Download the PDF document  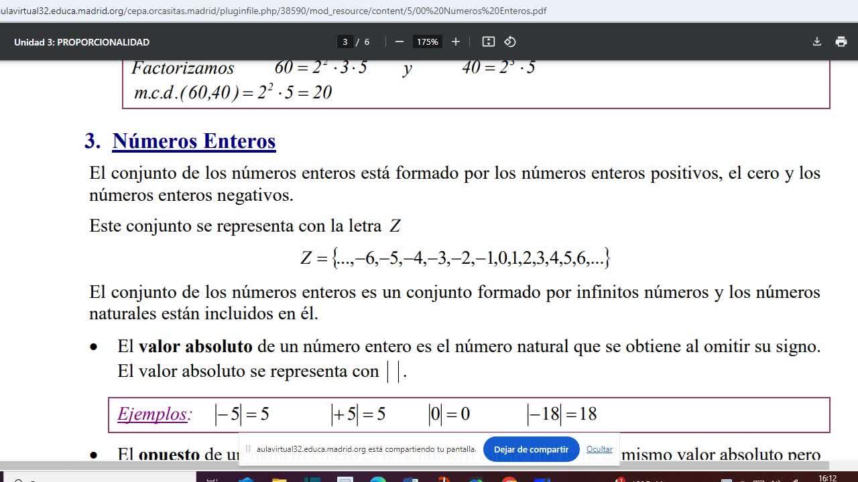tap(817, 42)
